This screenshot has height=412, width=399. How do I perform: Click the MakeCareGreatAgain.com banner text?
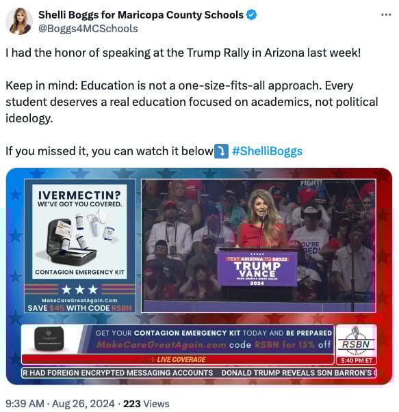(162, 344)
